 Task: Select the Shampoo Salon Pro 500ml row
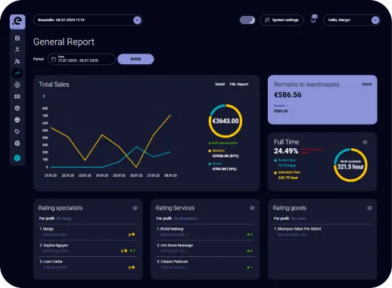(322, 232)
